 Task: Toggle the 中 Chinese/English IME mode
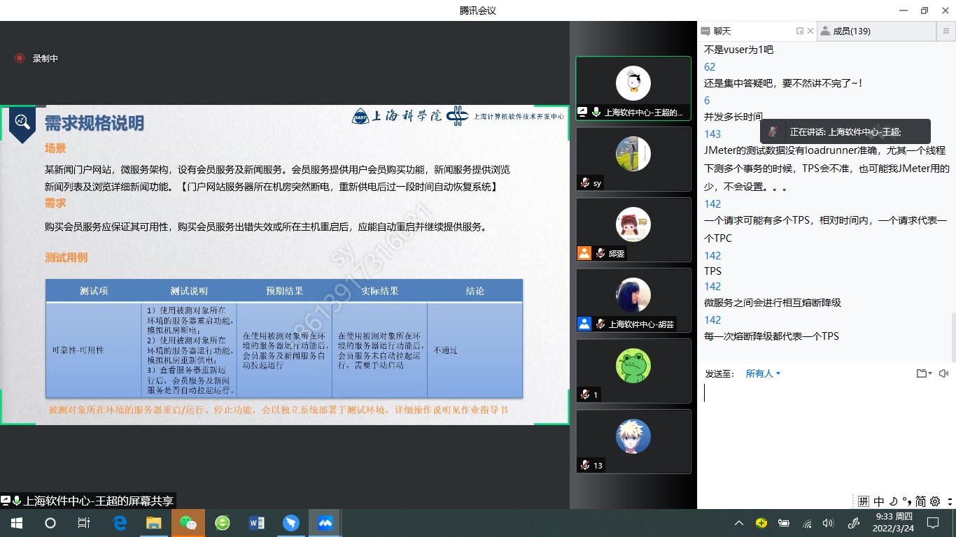point(879,501)
